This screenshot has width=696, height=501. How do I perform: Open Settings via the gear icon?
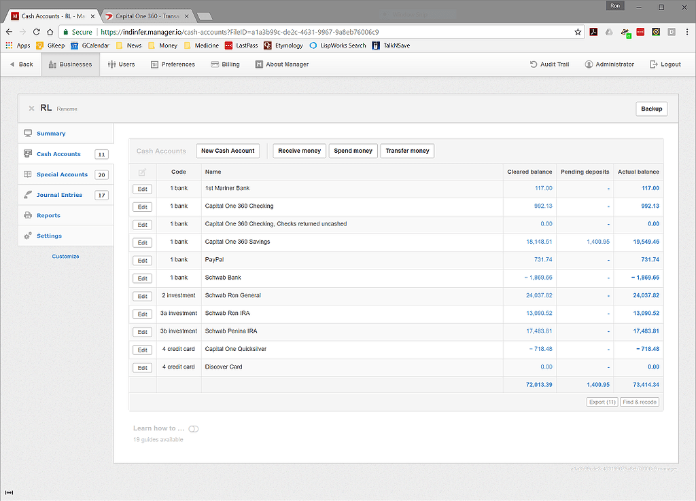click(x=28, y=236)
